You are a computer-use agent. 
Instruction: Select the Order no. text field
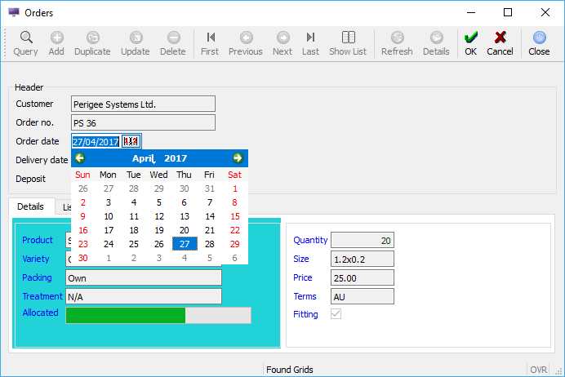pos(143,122)
